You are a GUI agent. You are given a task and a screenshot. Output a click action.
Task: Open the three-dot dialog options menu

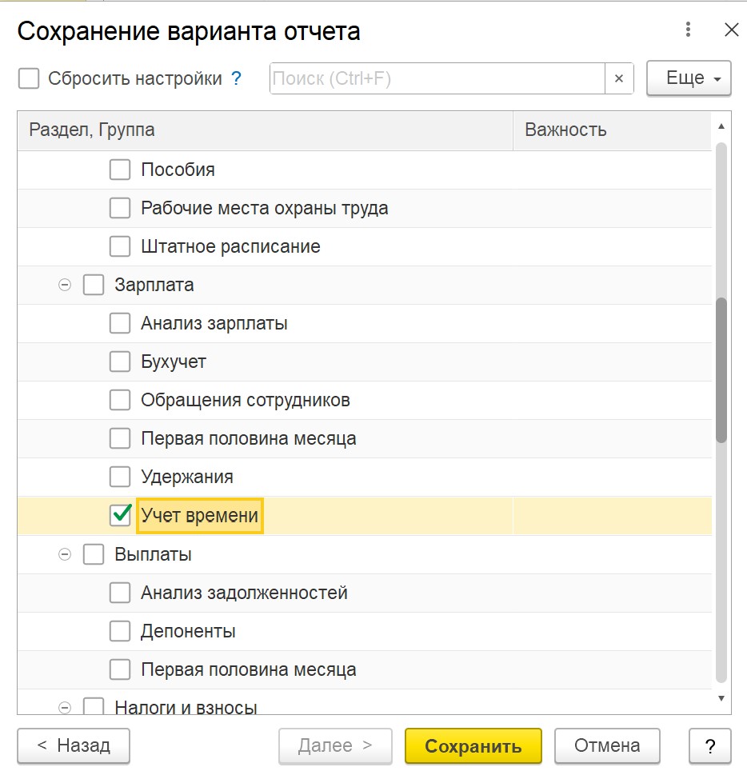(688, 30)
